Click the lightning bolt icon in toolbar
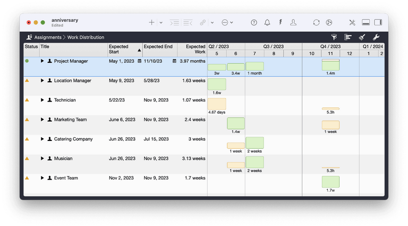This screenshot has width=408, height=226. tap(280, 22)
